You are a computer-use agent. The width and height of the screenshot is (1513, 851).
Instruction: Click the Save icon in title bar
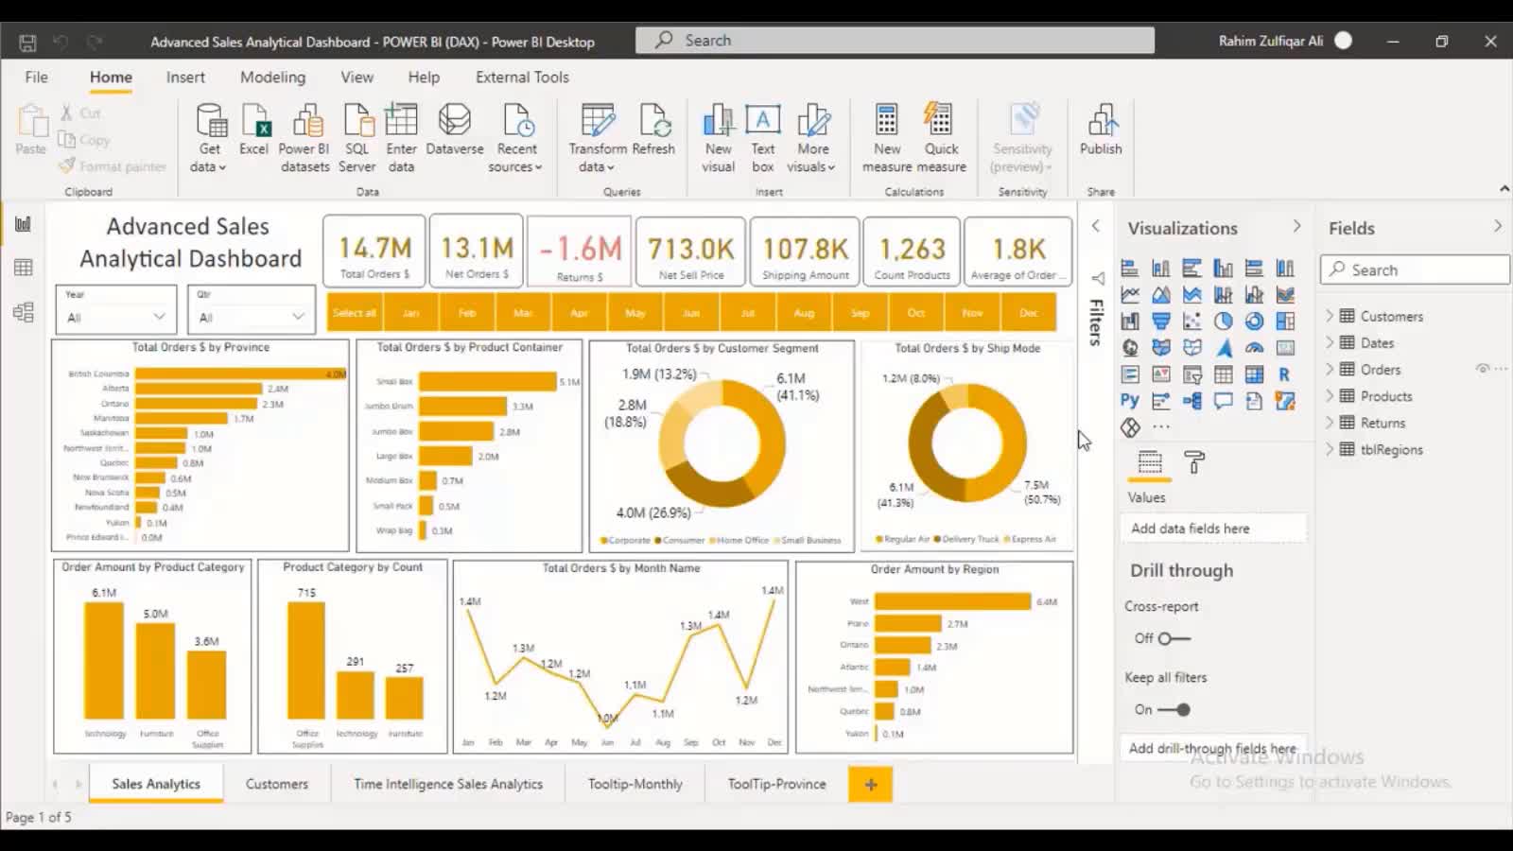pos(27,42)
